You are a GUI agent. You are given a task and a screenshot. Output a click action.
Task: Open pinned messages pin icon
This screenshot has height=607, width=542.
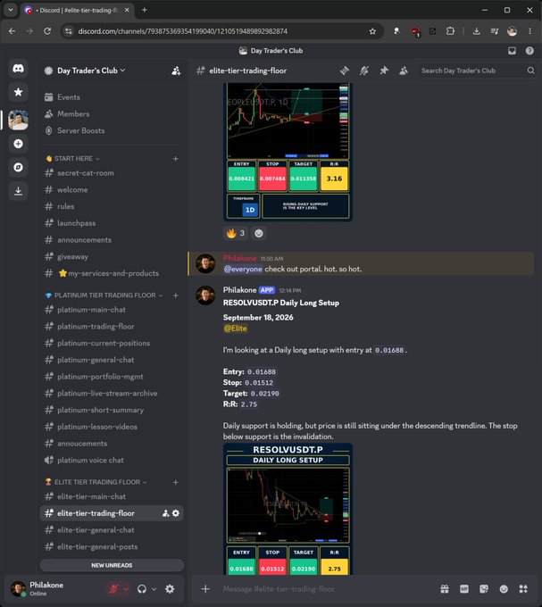click(x=384, y=71)
